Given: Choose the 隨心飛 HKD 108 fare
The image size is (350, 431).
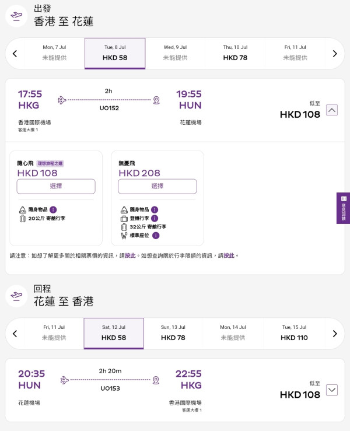Looking at the screenshot, I should pyautogui.click(x=56, y=187).
